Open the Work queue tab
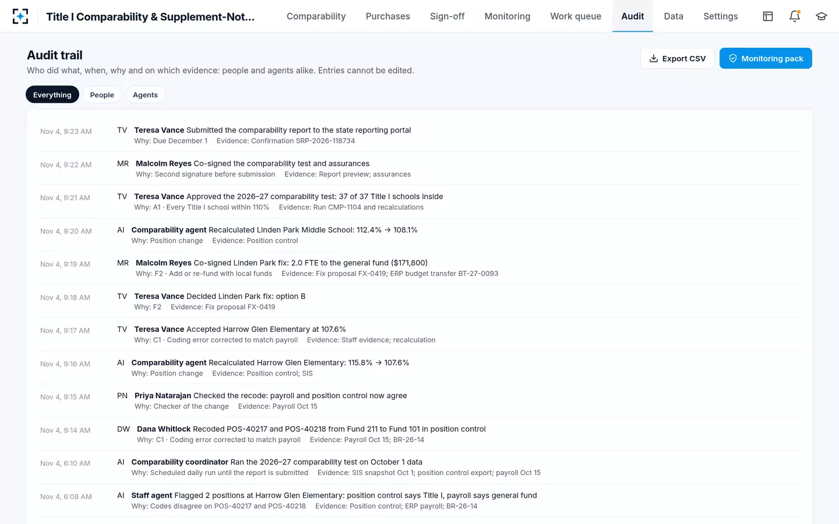Viewport: 839px width, 524px height. 576,16
